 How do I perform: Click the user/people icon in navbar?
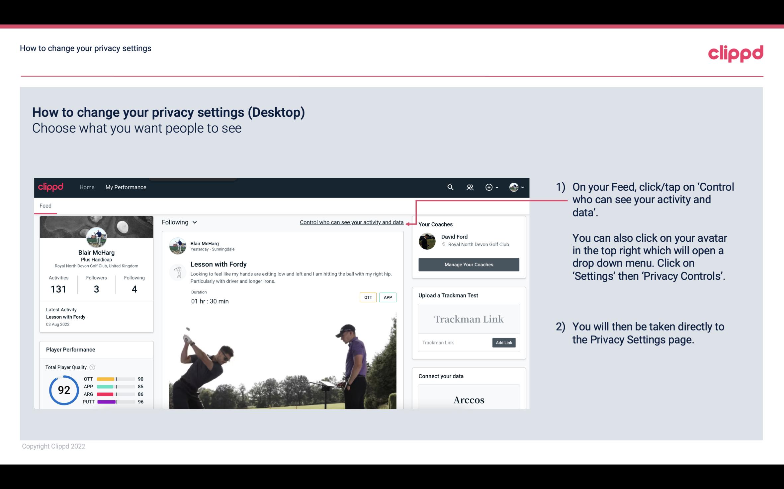coord(470,187)
